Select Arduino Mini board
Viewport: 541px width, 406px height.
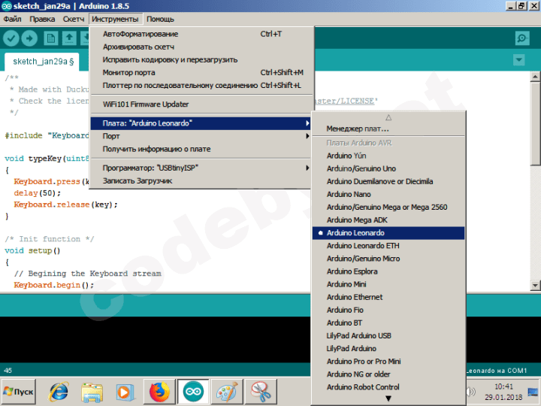point(388,284)
